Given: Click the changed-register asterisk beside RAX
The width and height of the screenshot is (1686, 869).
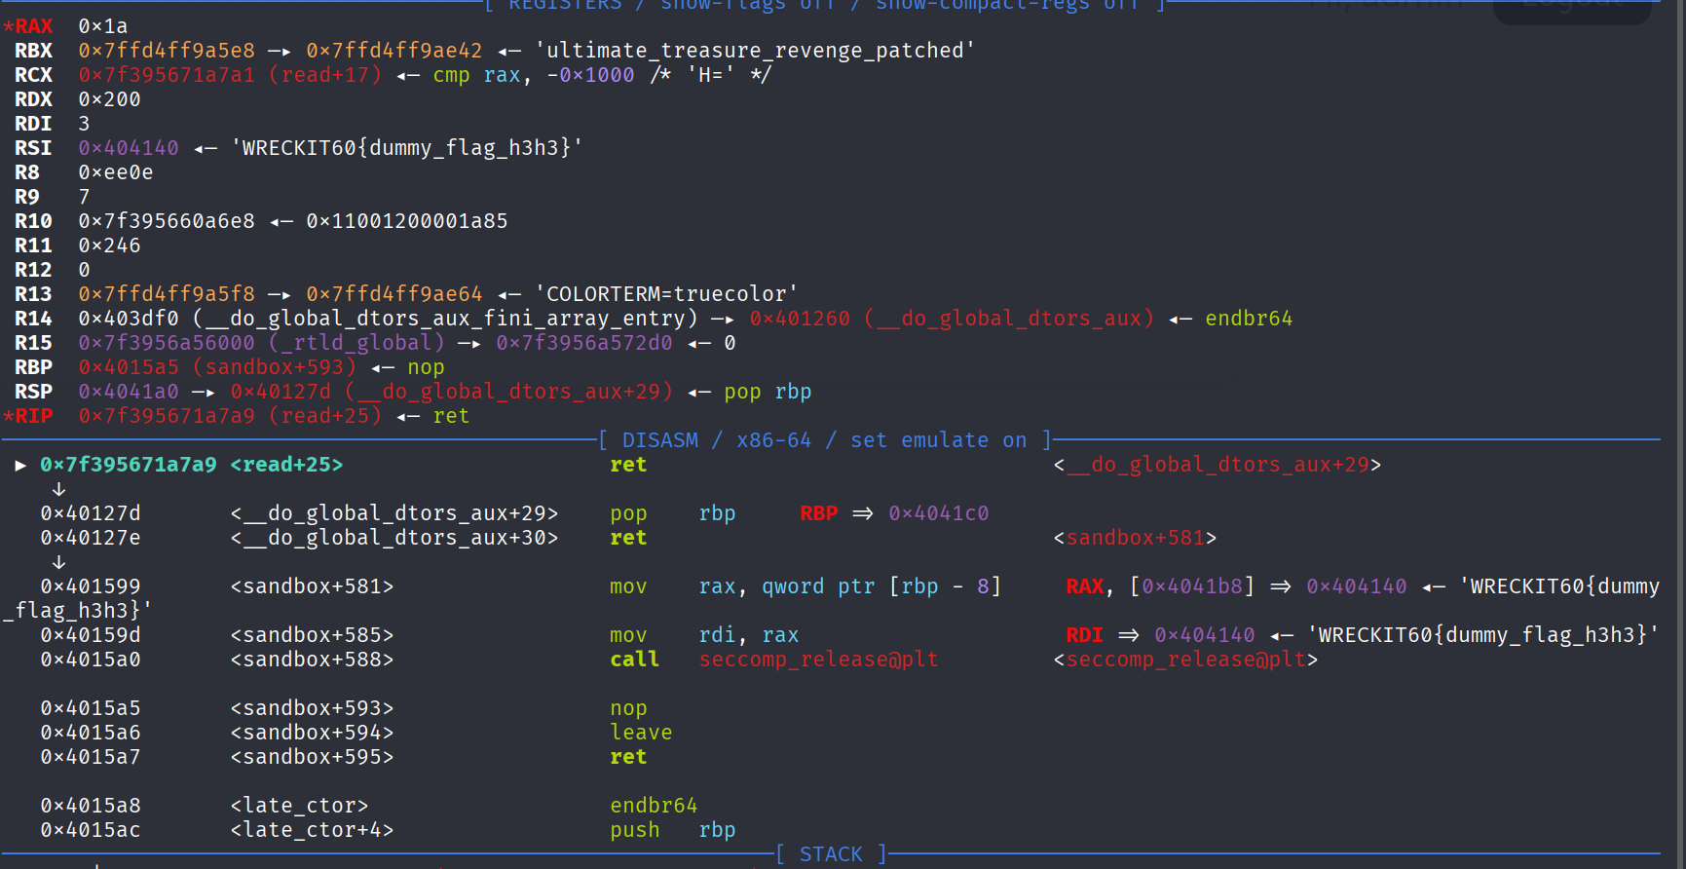Looking at the screenshot, I should pos(9,26).
